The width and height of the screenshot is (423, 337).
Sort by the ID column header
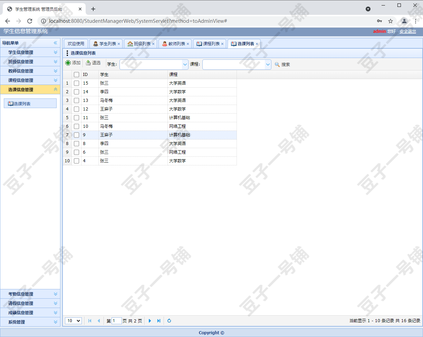click(90, 75)
